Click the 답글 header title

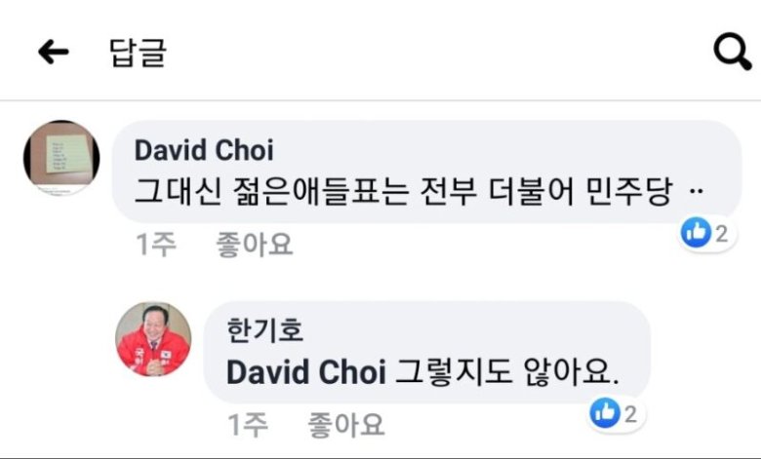[x=138, y=53]
